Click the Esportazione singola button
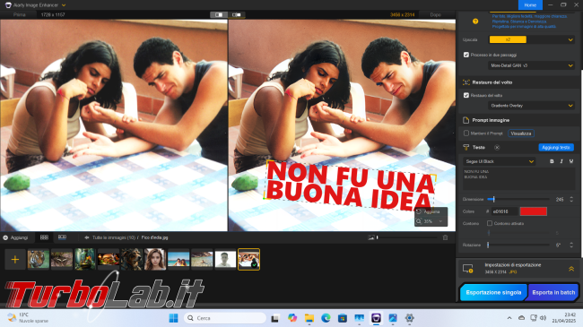 pyautogui.click(x=493, y=292)
